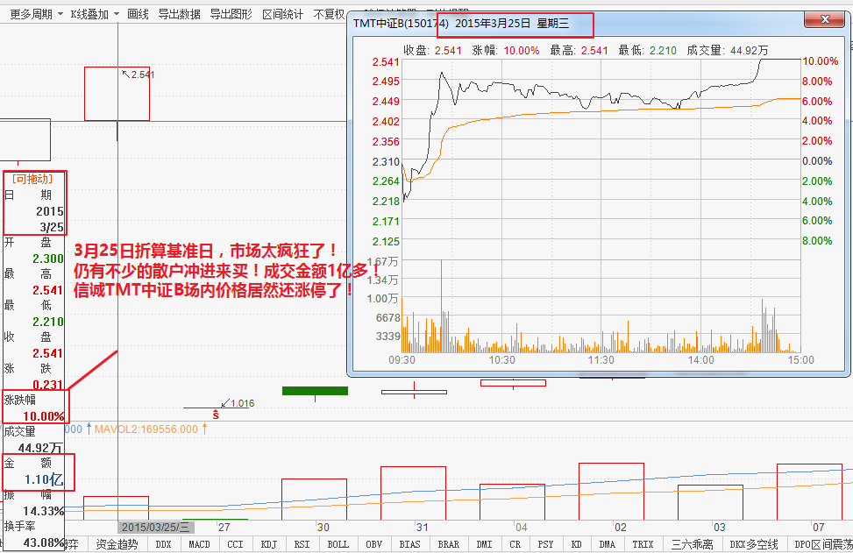Viewport: 853px width, 553px height.
Task: Click the 30 date label on axis
Action: pyautogui.click(x=323, y=527)
